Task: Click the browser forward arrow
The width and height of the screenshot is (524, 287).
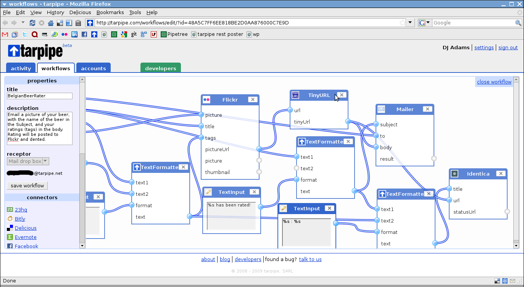Action: point(15,23)
